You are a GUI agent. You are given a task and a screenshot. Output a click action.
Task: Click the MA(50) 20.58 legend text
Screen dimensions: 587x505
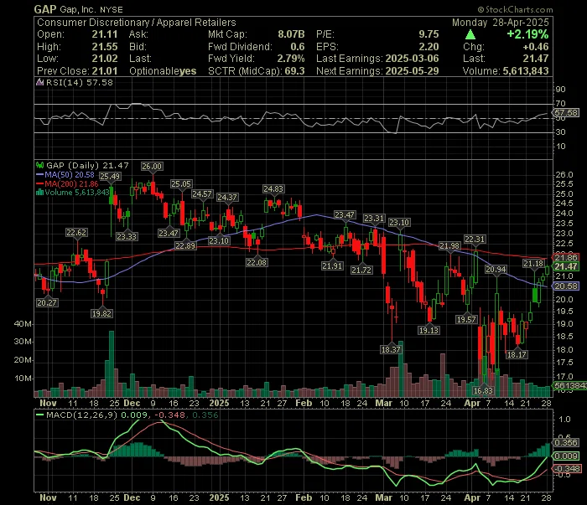coord(70,174)
